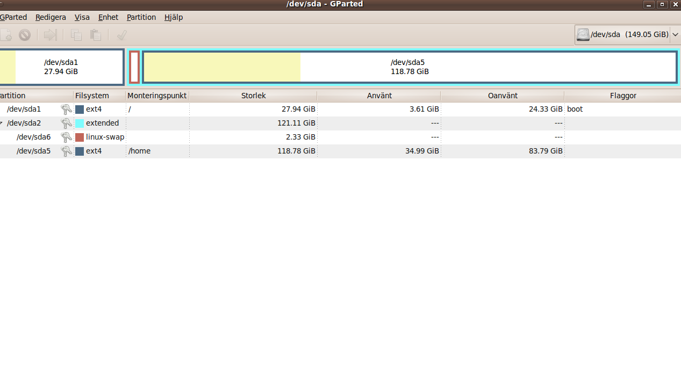Viewport: 681px width, 386px height.
Task: Select the /dev/sda1 row in the list
Action: tap(340, 109)
